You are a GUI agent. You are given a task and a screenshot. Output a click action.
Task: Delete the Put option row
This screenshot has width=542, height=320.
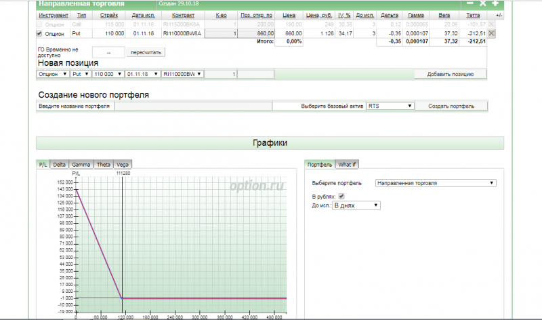coord(491,33)
